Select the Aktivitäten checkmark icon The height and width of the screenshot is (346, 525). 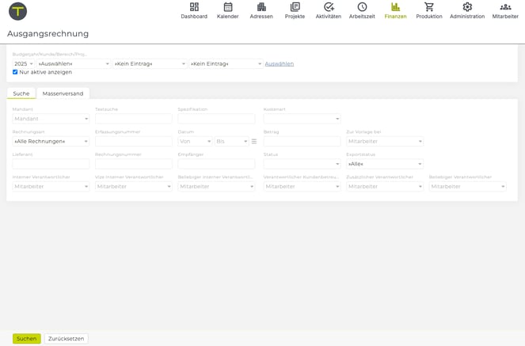pyautogui.click(x=329, y=7)
